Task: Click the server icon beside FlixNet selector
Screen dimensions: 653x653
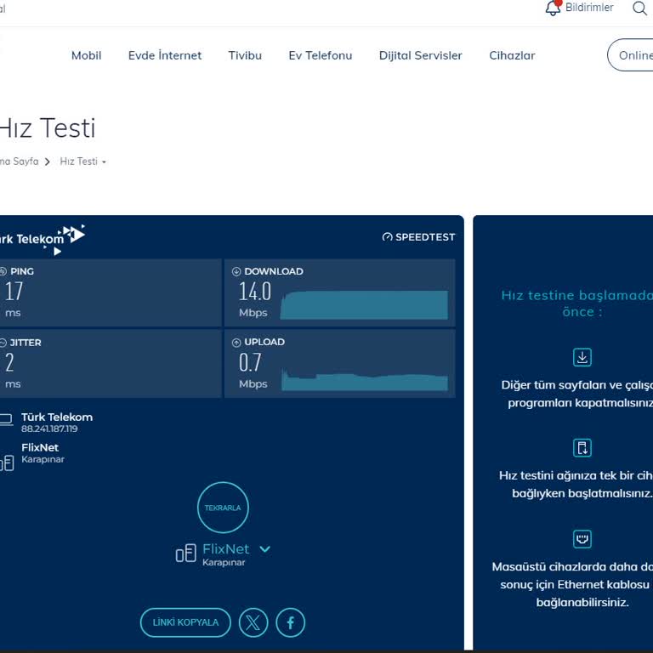Action: 185,553
